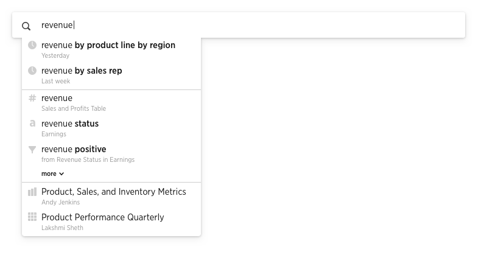Click bar chart icon for Product, Sales, Inventory Metrics

[x=32, y=192]
